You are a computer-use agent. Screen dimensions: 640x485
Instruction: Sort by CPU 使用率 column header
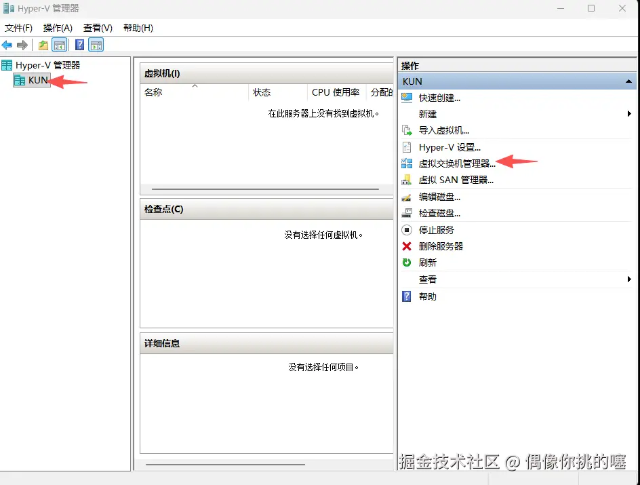tap(336, 93)
